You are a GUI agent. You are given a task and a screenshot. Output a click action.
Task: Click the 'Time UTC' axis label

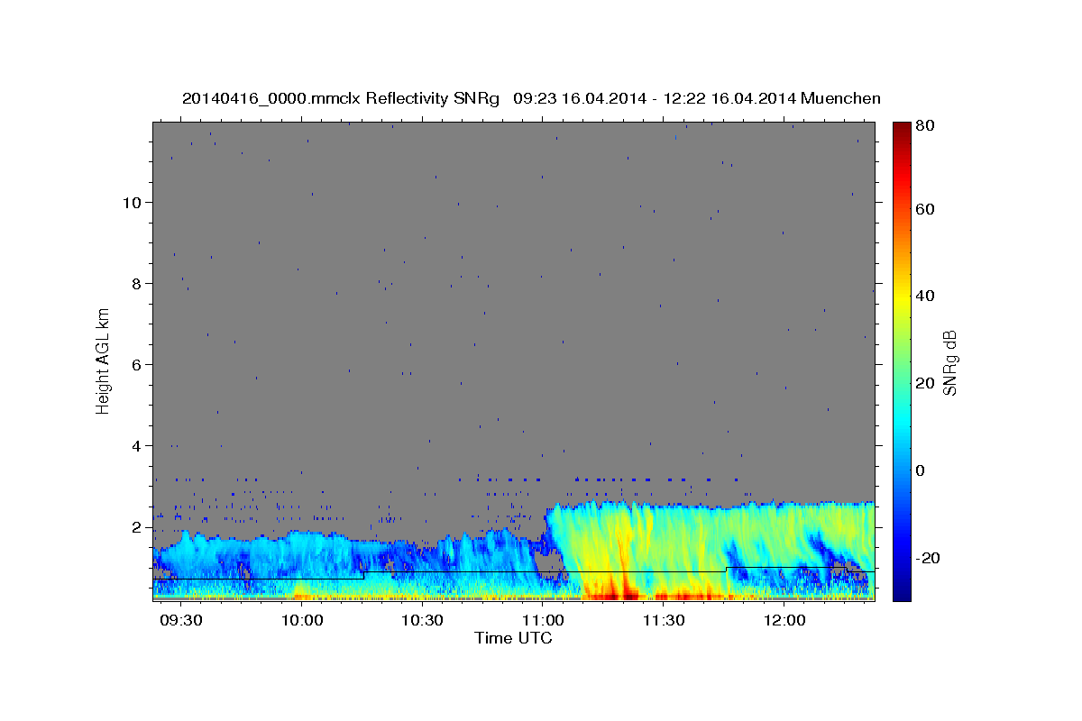(513, 638)
